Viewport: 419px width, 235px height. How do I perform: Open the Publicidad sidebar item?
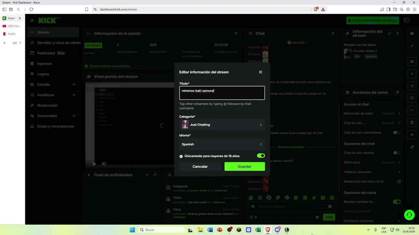click(x=53, y=53)
